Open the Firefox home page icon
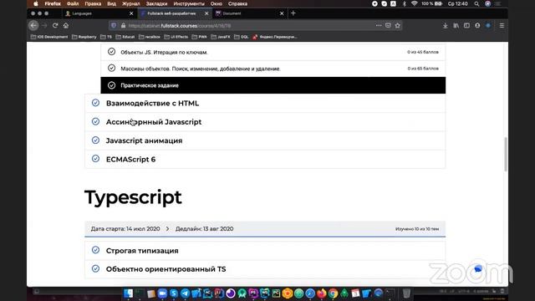 point(66,25)
